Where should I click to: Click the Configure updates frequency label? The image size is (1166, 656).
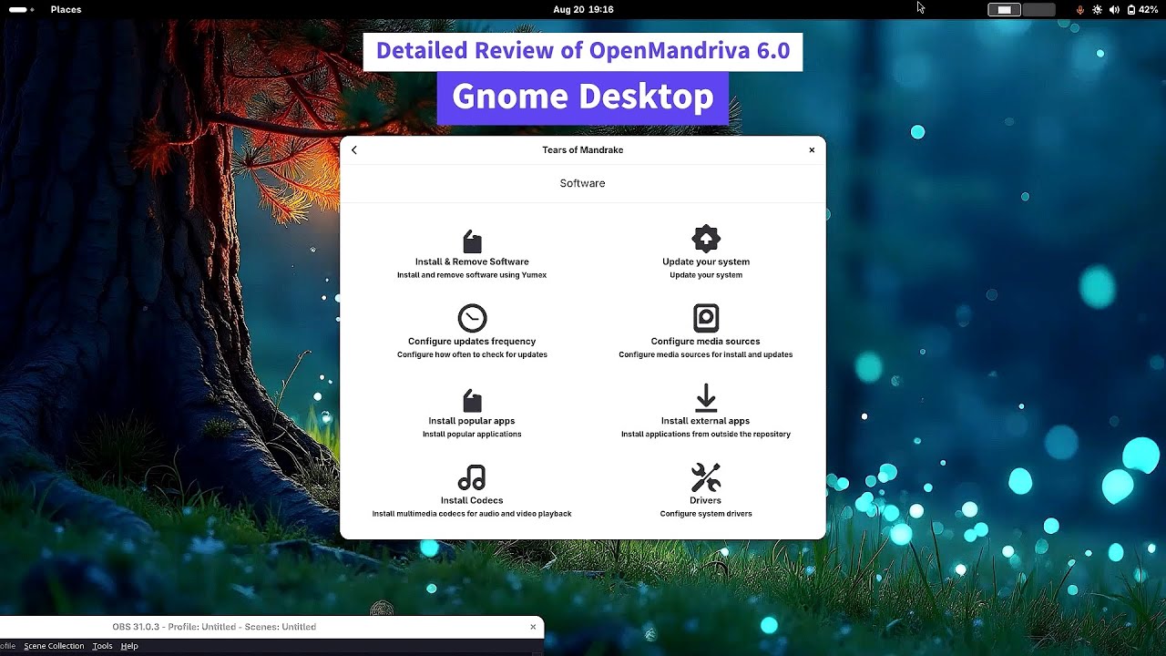click(x=472, y=342)
